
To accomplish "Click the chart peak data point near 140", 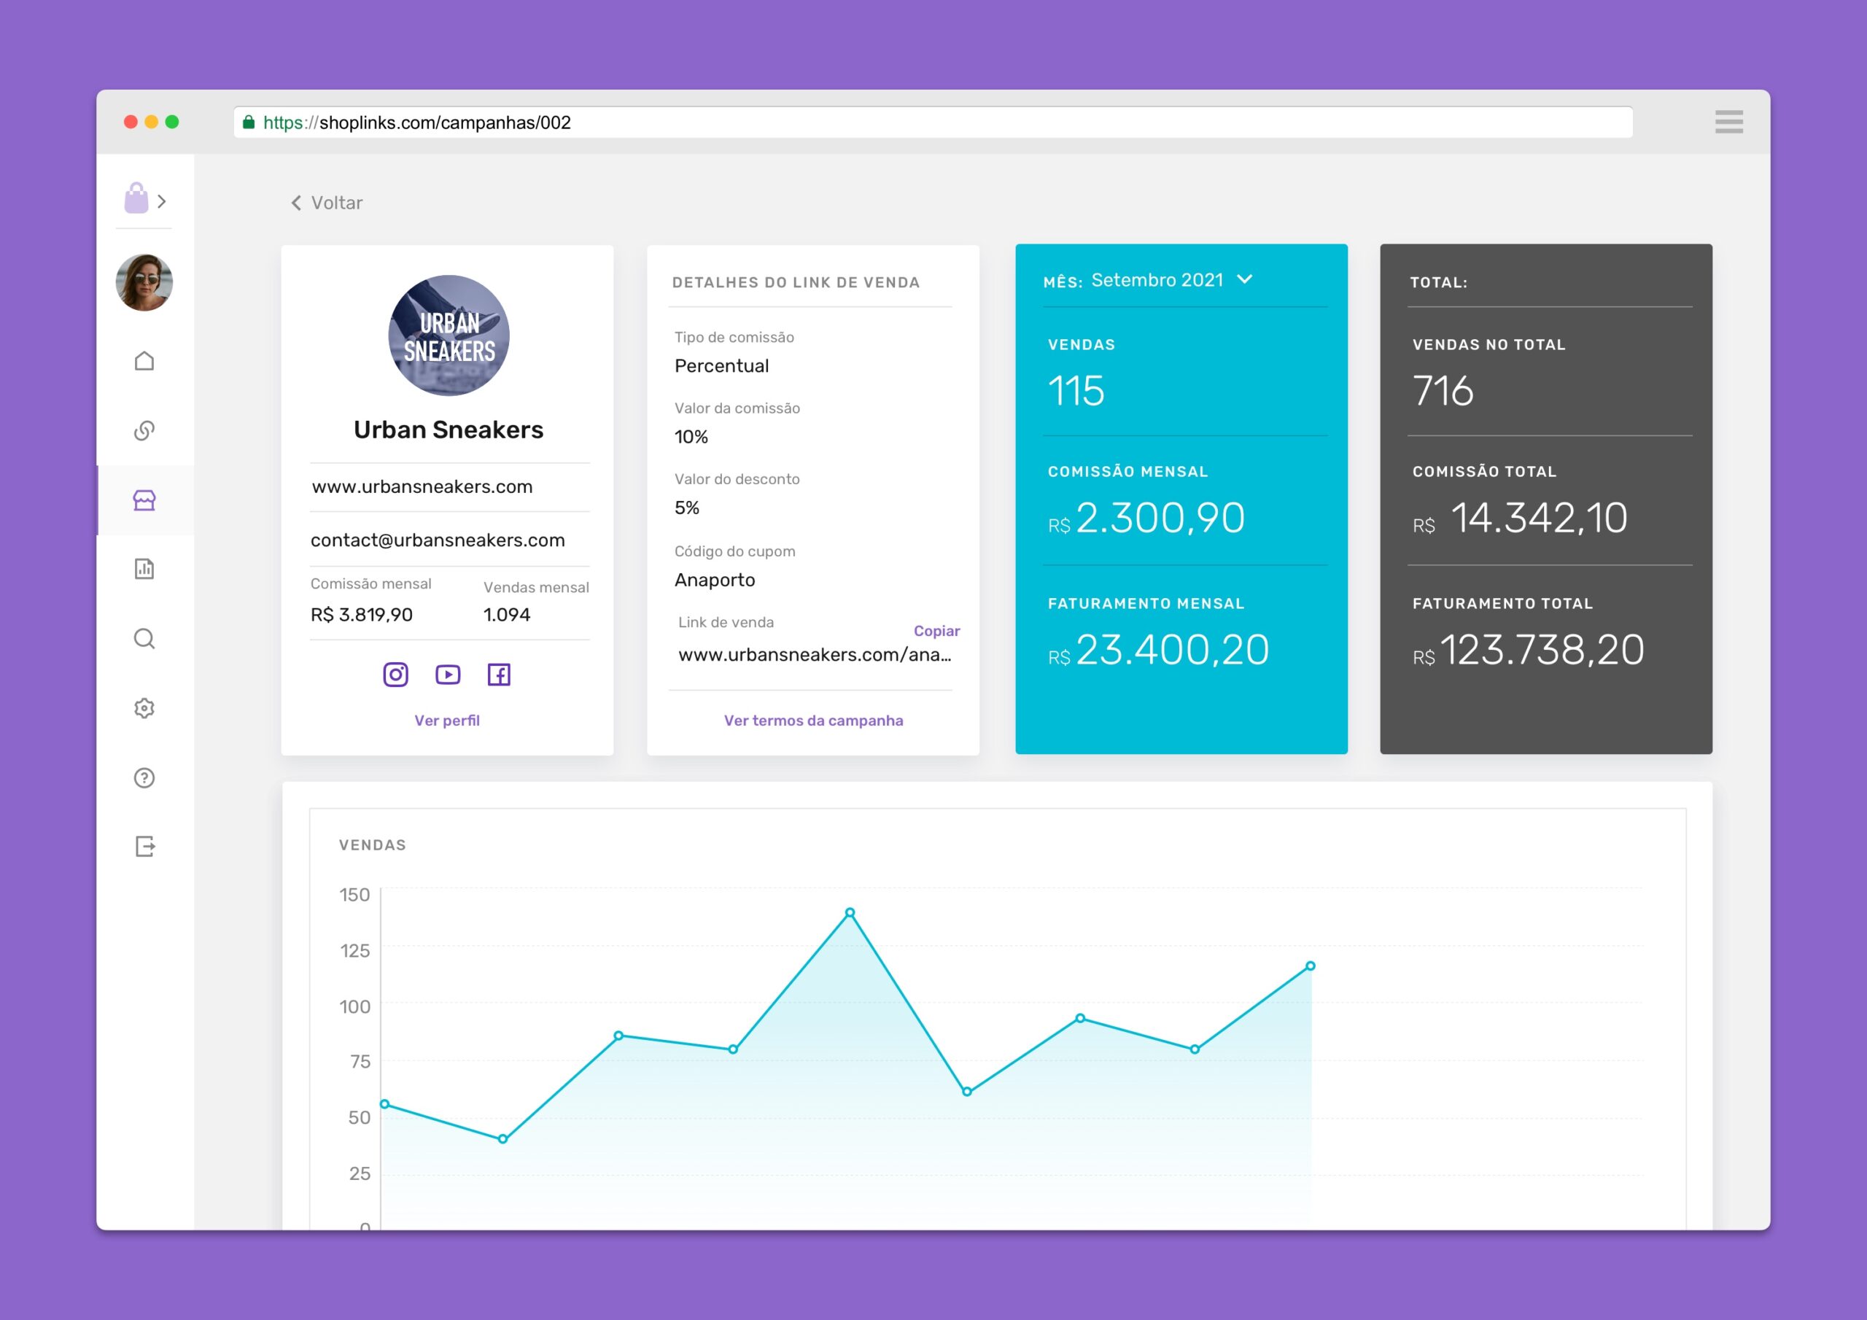I will point(850,912).
